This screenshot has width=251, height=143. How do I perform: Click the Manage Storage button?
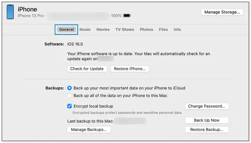[x=222, y=12]
